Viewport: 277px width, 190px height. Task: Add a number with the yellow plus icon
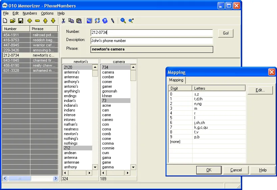click(x=30, y=21)
